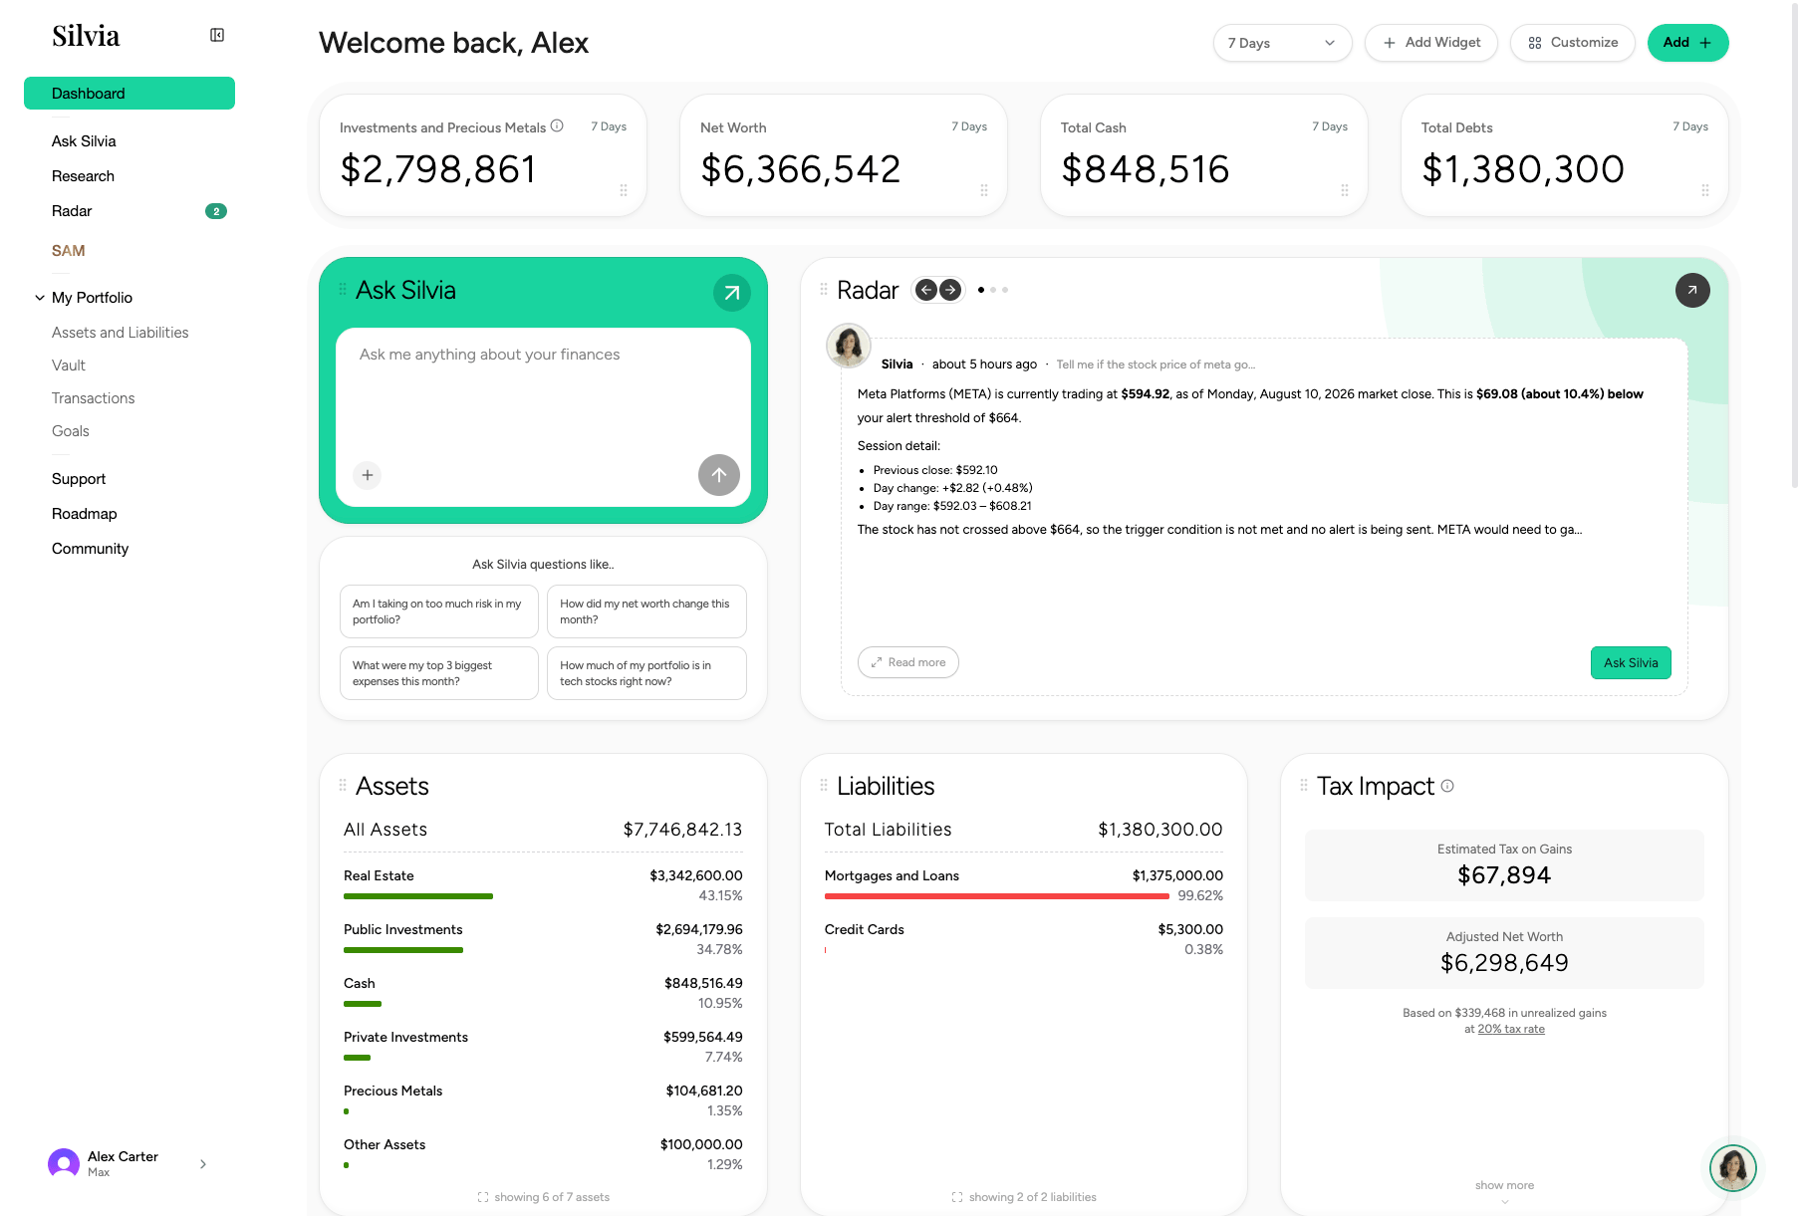The image size is (1800, 1216).
Task: Open Silvia chat avatar bubble
Action: [1732, 1168]
